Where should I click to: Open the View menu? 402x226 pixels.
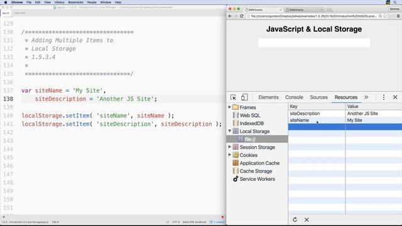[x=48, y=3]
